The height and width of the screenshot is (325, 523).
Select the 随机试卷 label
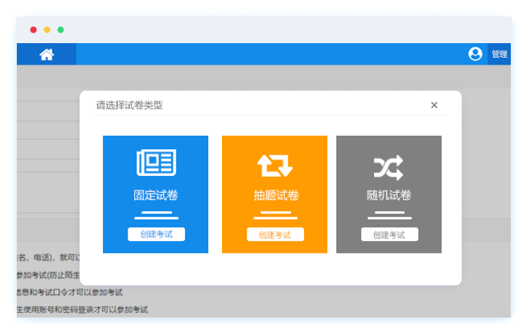(x=389, y=195)
